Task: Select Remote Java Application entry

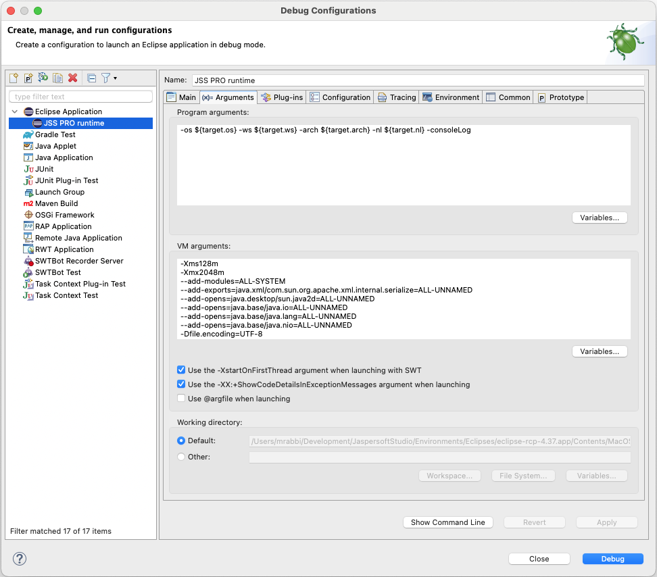Action: (x=79, y=238)
